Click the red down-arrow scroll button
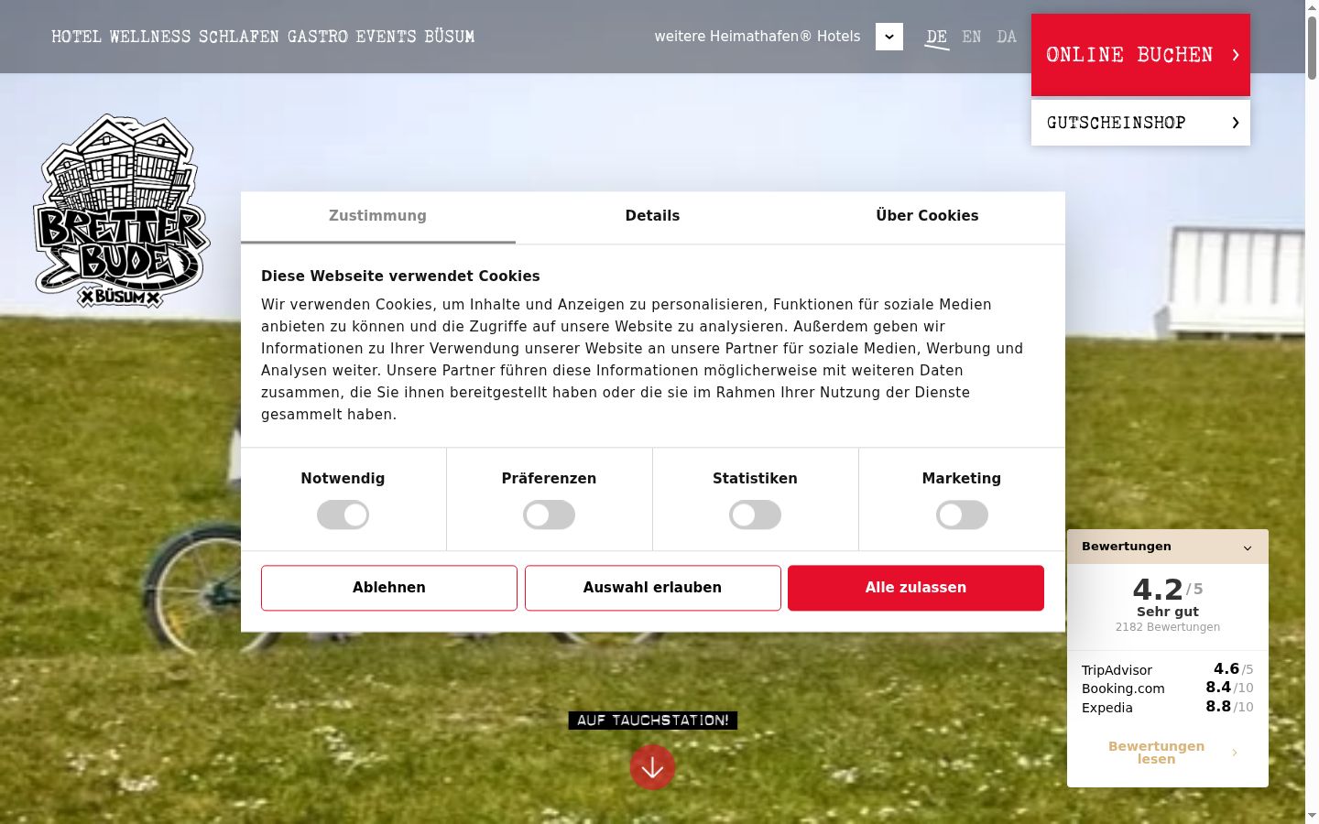The width and height of the screenshot is (1319, 824). [652, 767]
